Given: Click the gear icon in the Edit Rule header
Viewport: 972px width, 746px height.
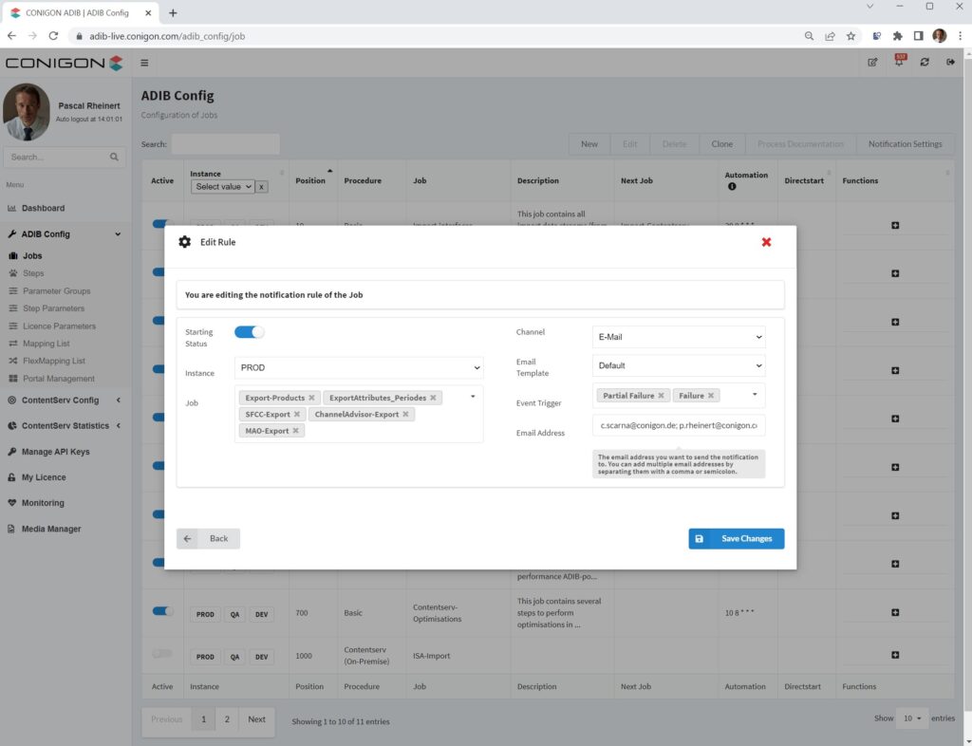Looking at the screenshot, I should pyautogui.click(x=185, y=241).
